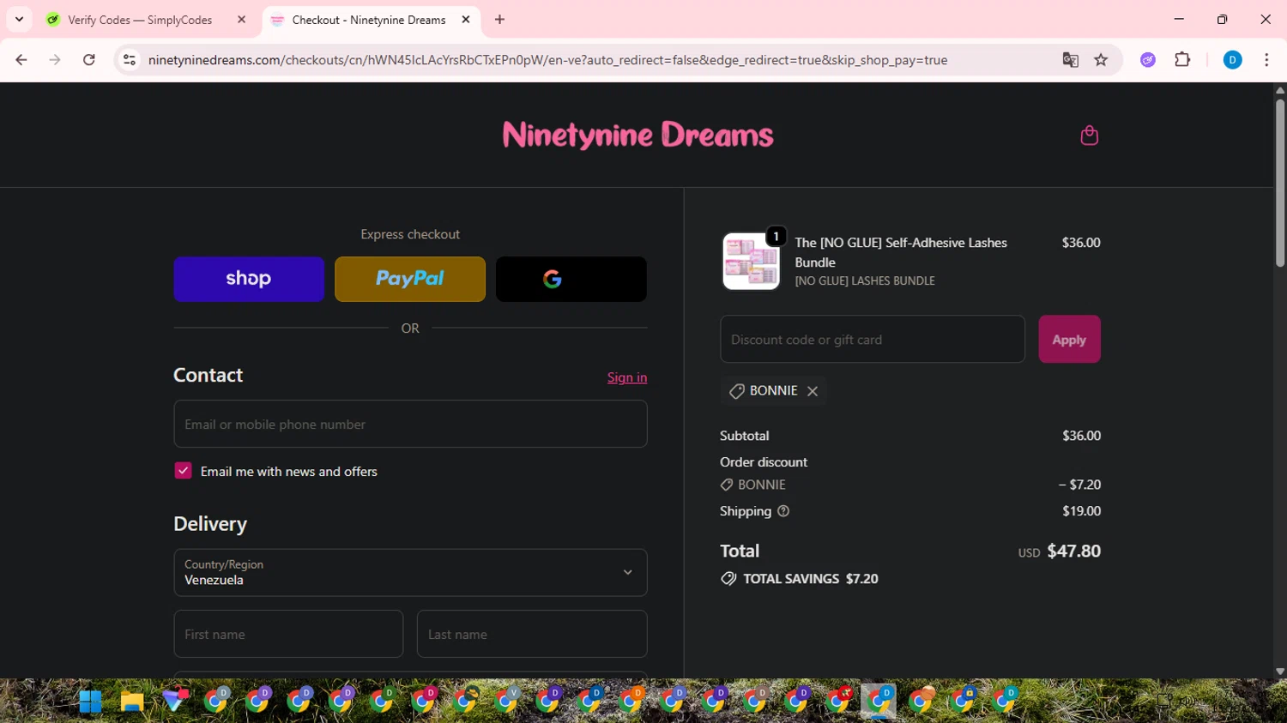
Task: Focus the First name field
Action: pyautogui.click(x=288, y=634)
